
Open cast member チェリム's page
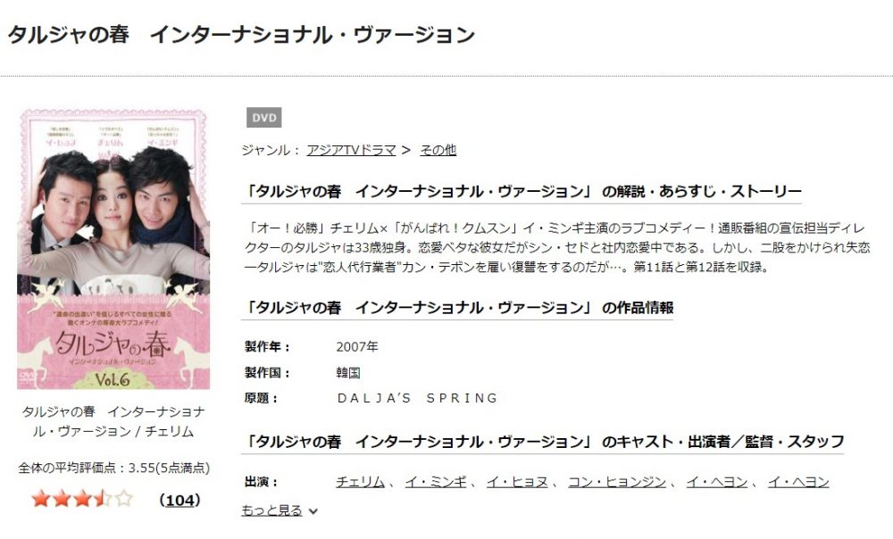point(361,482)
